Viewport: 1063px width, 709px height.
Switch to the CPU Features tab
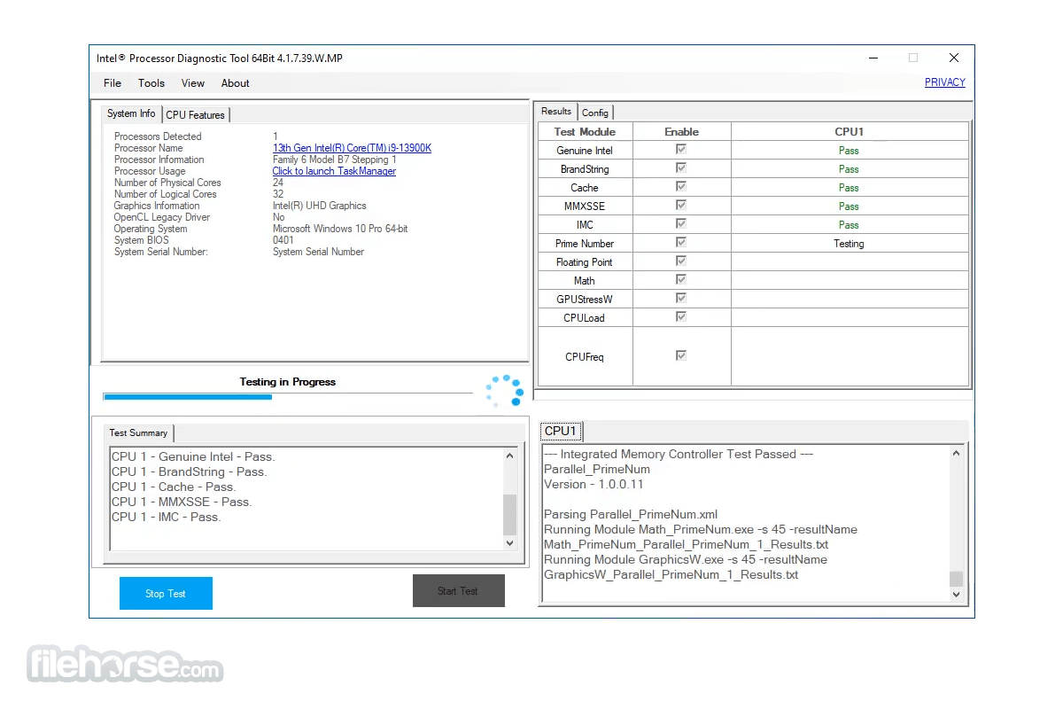(x=196, y=115)
